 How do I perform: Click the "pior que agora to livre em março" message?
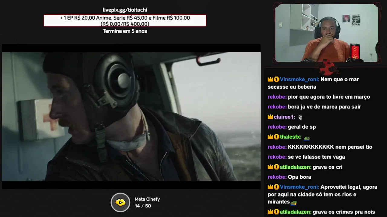pyautogui.click(x=329, y=97)
